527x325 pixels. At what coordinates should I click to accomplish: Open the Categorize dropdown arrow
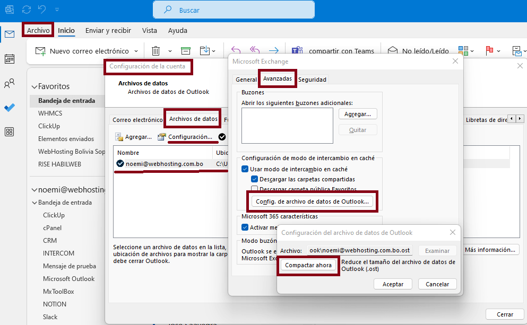click(472, 51)
